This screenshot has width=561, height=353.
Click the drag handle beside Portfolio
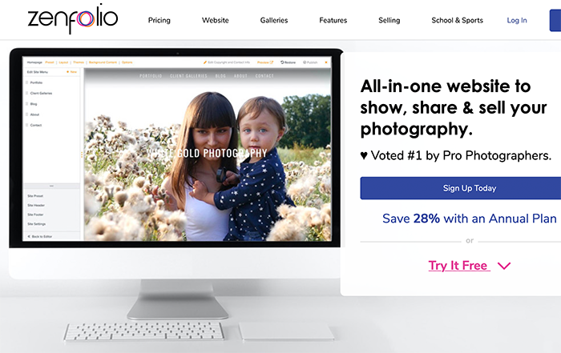pyautogui.click(x=26, y=82)
